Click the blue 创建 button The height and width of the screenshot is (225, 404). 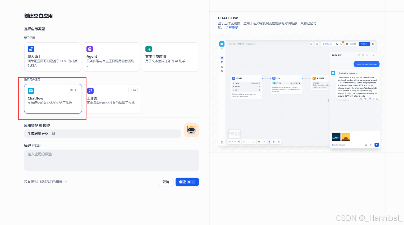point(187,182)
